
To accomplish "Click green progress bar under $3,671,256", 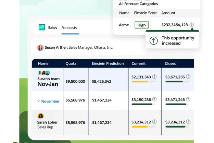I will tap(177, 82).
